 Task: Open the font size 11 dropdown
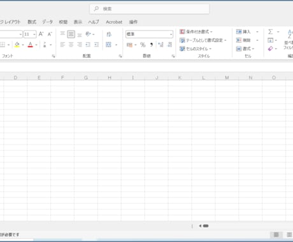pyautogui.click(x=34, y=34)
